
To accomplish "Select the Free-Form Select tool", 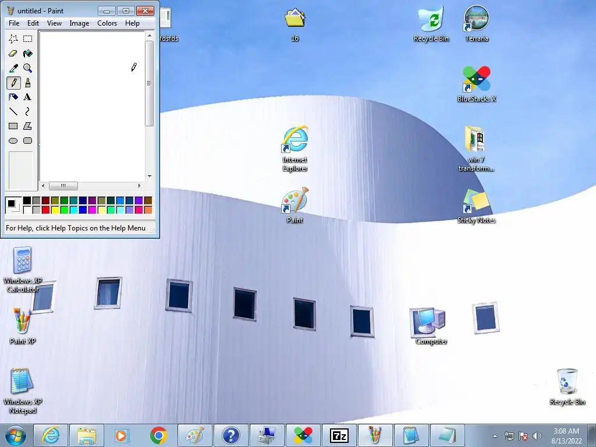I will point(13,39).
